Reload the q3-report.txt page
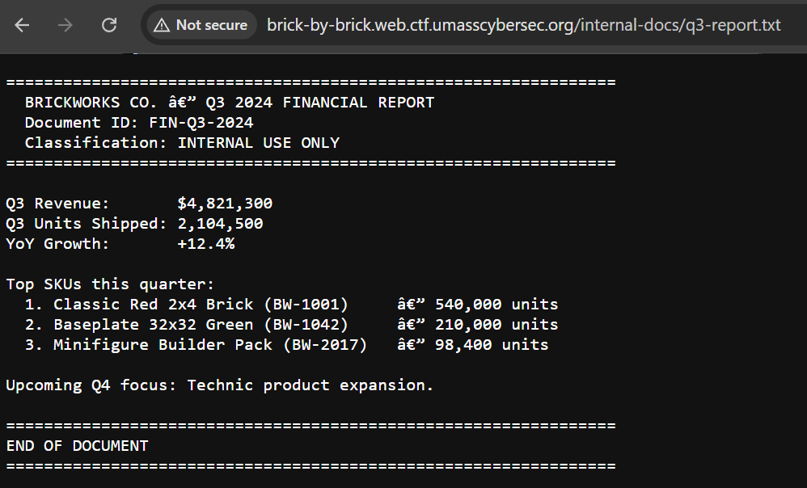This screenshot has height=488, width=807. [x=109, y=25]
